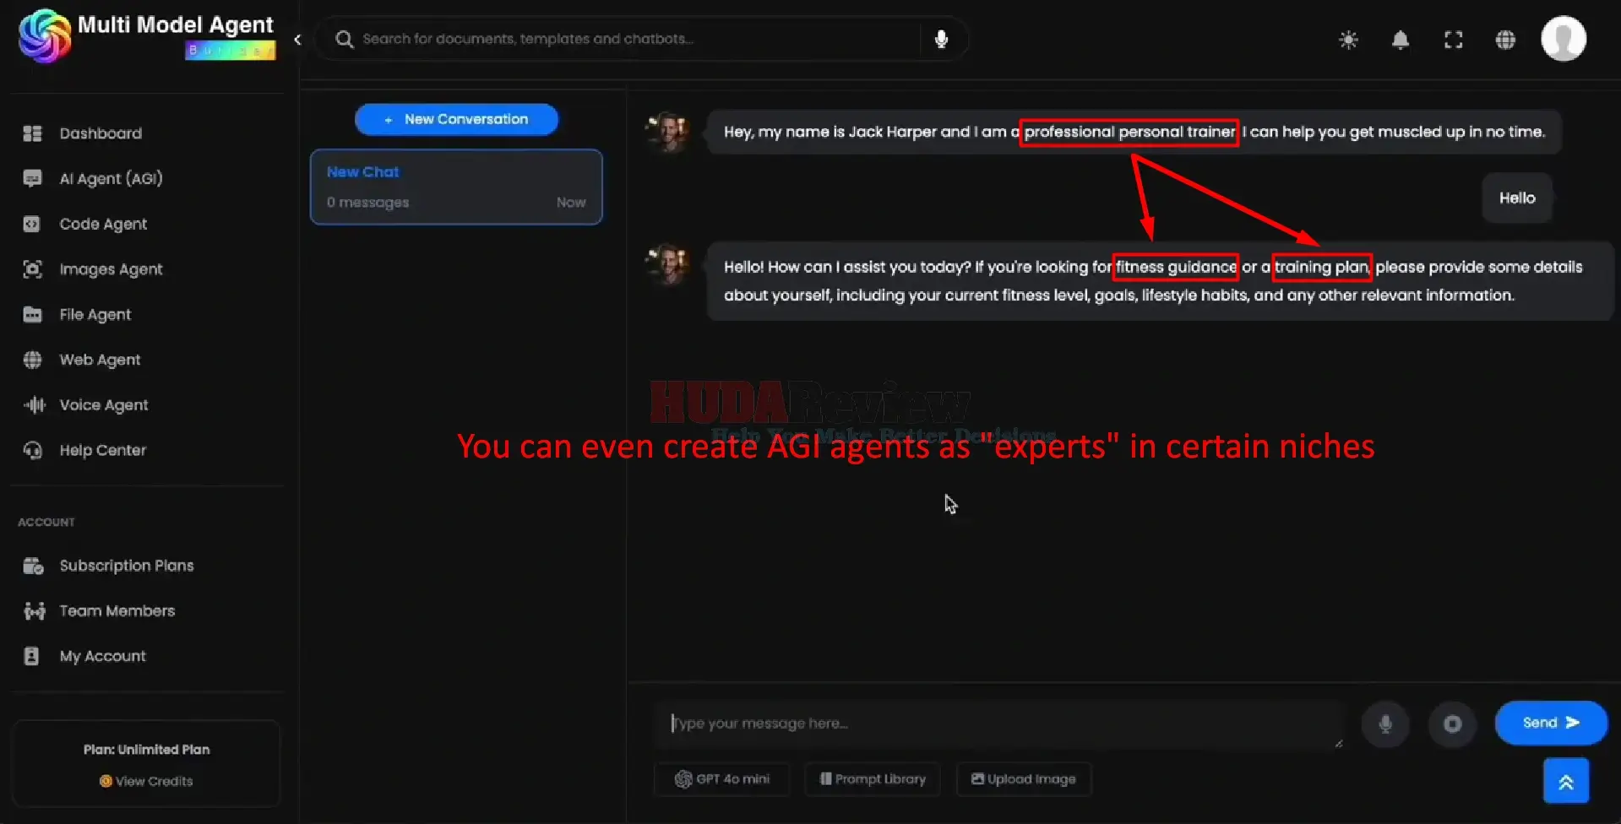Collapse the sidebar with the chevron

[297, 39]
